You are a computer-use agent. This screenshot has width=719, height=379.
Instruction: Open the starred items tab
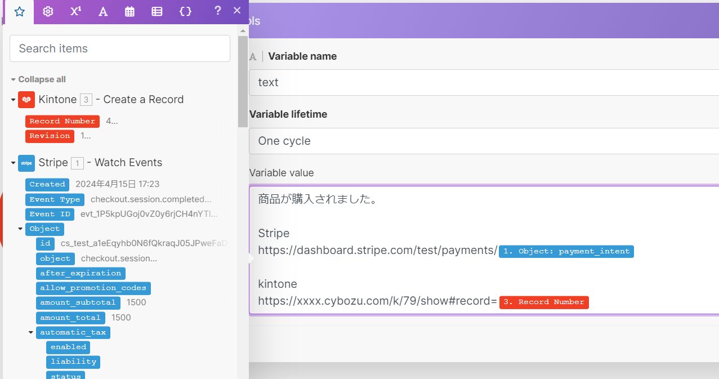(x=19, y=11)
